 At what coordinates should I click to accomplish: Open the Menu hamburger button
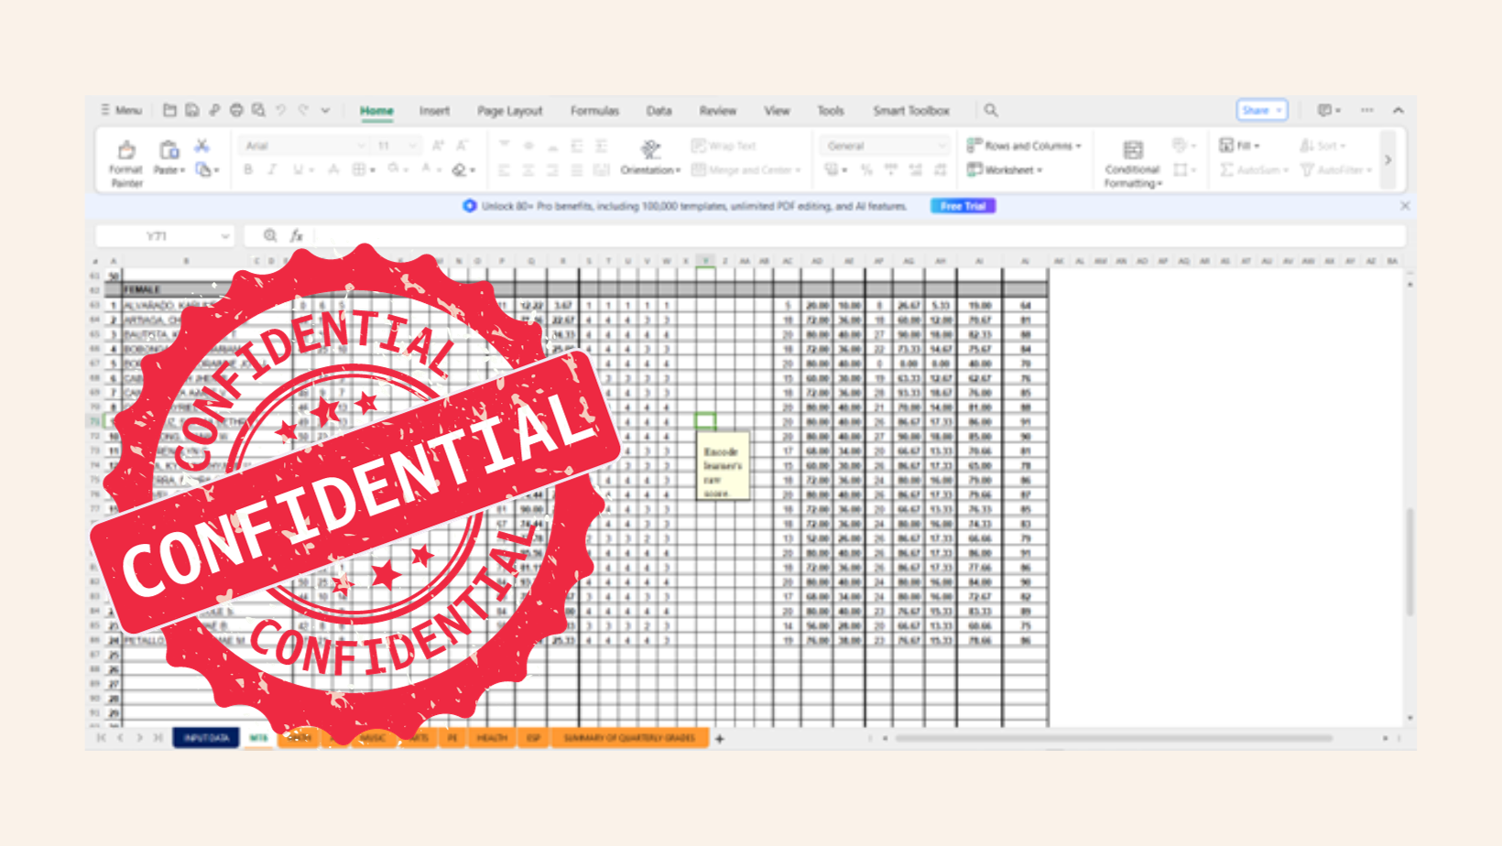click(x=121, y=110)
